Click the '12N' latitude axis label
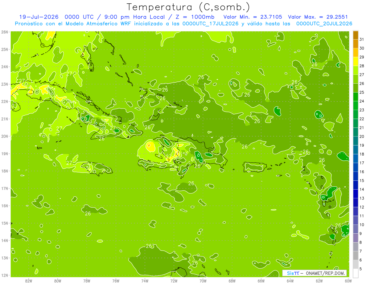370x285 pixels. tap(5, 275)
